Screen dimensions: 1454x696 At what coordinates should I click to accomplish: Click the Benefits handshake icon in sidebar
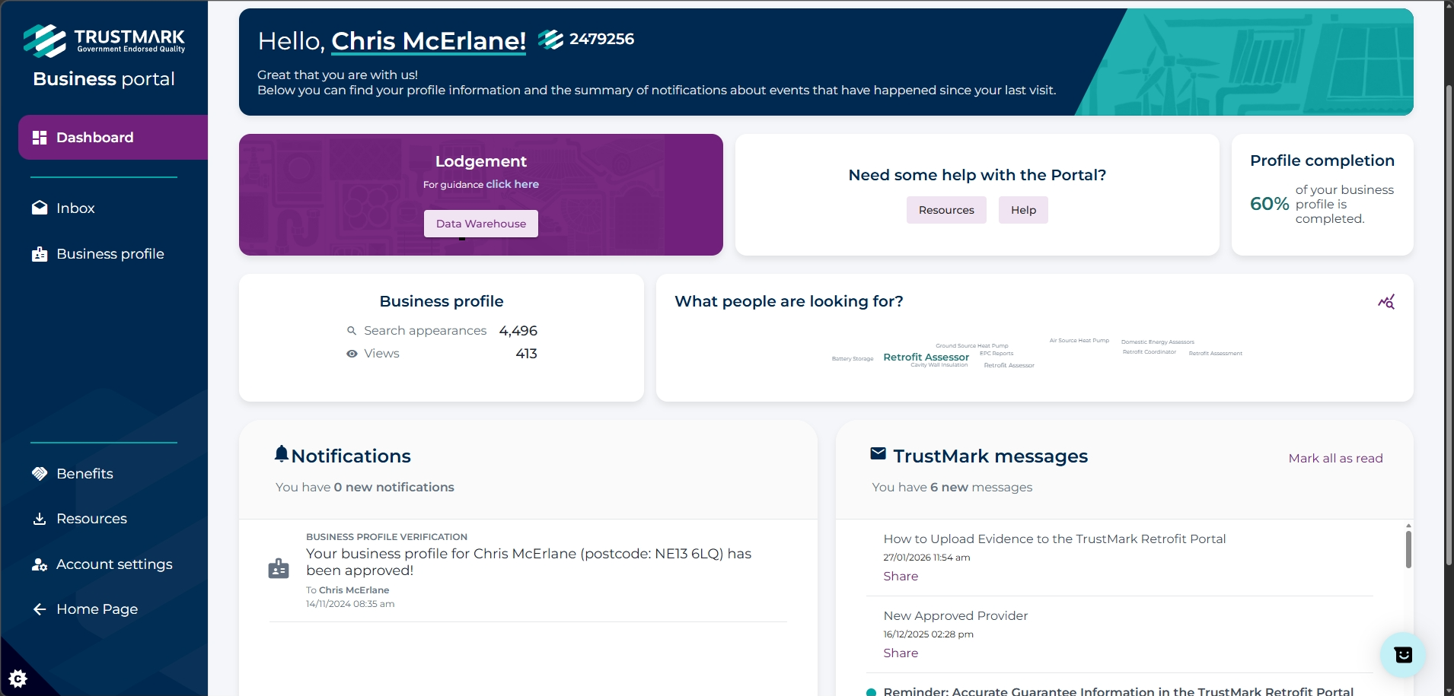(40, 474)
